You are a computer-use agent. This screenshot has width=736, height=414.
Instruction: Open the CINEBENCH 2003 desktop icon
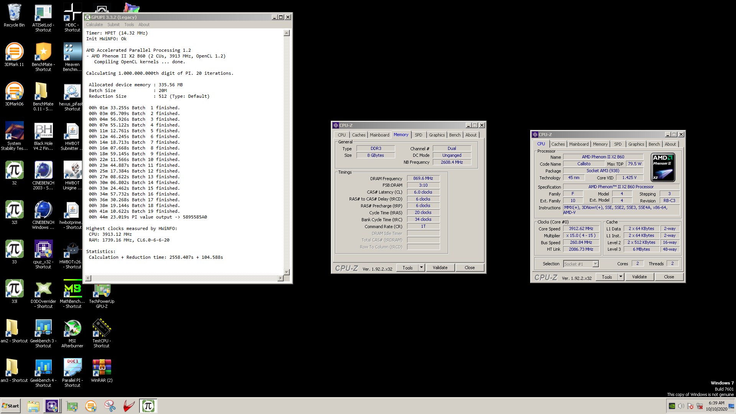43,176
